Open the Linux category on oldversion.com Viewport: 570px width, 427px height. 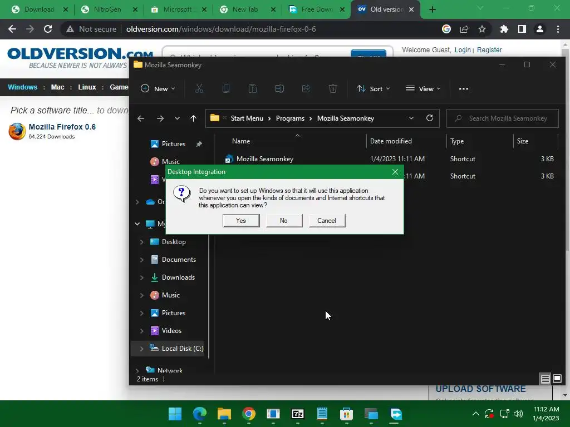click(x=87, y=87)
